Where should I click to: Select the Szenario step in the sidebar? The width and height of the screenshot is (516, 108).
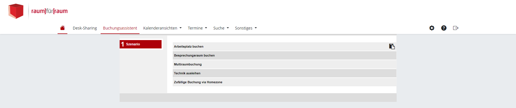coord(141,44)
